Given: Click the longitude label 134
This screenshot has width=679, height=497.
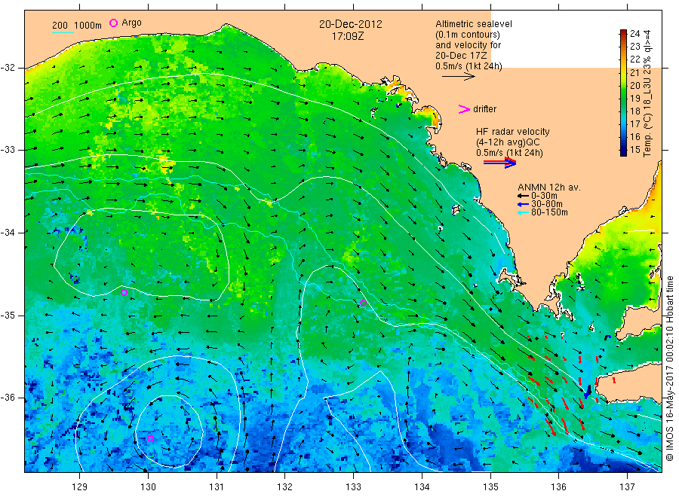Looking at the screenshot, I should (422, 487).
